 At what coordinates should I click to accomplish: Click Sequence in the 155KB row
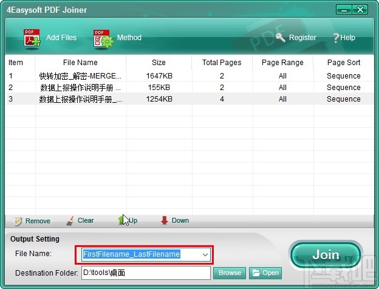click(344, 88)
